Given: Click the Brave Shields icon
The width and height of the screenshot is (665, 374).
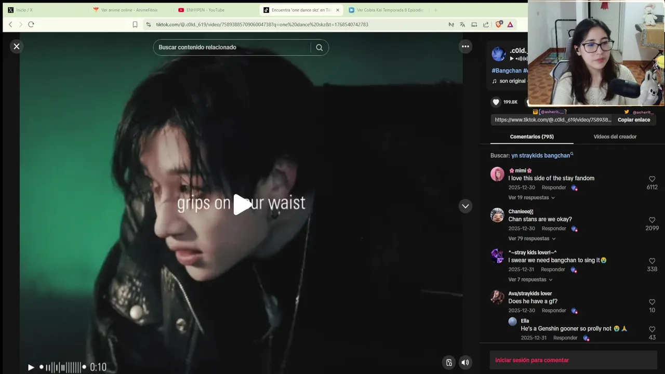Looking at the screenshot, I should tap(499, 24).
